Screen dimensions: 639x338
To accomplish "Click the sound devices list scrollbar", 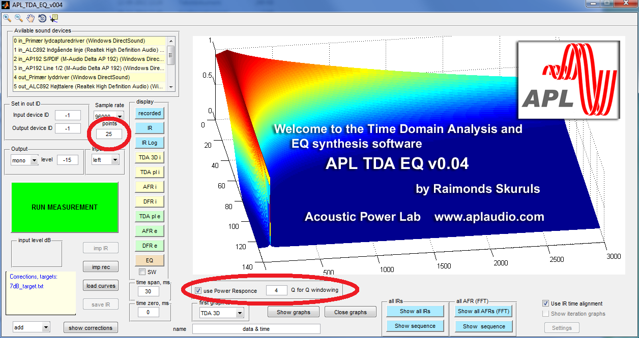I will point(171,63).
